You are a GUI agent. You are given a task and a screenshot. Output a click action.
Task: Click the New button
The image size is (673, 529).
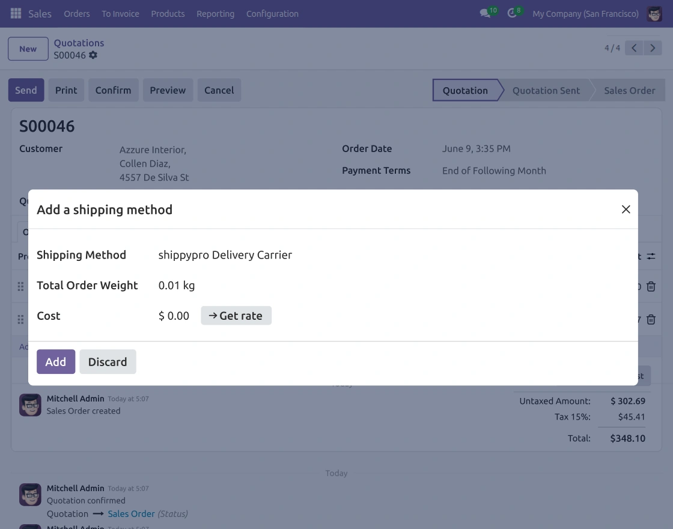pos(28,49)
